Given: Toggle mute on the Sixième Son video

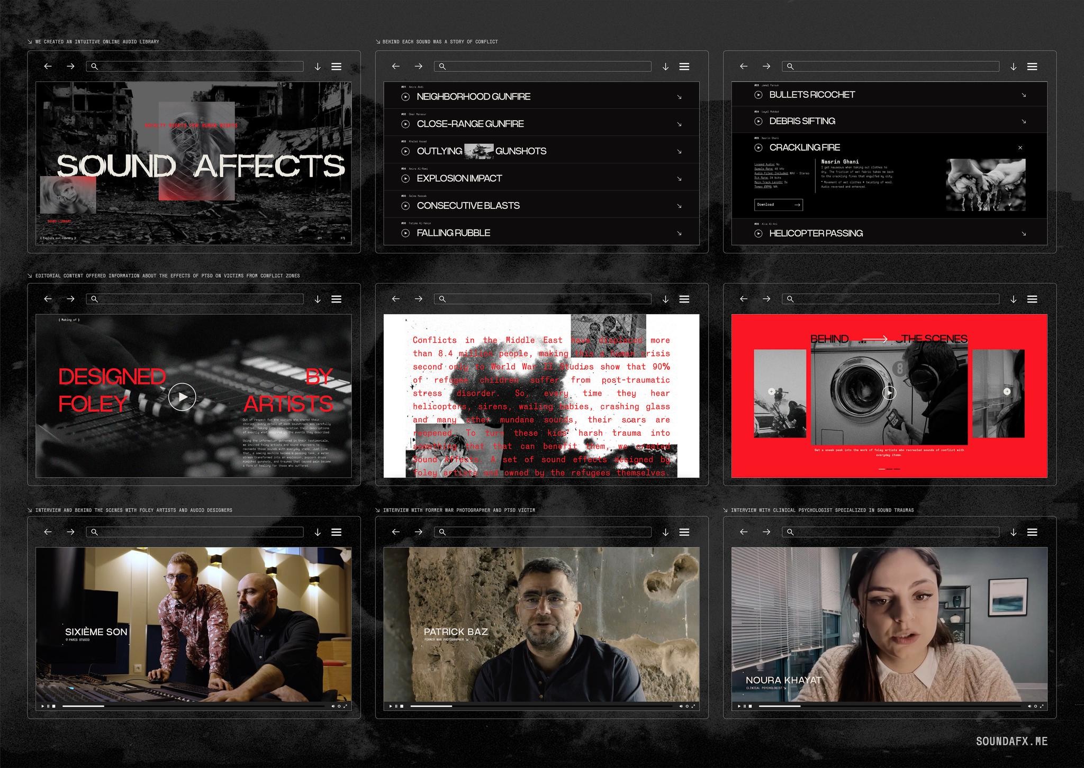Looking at the screenshot, I should [332, 706].
